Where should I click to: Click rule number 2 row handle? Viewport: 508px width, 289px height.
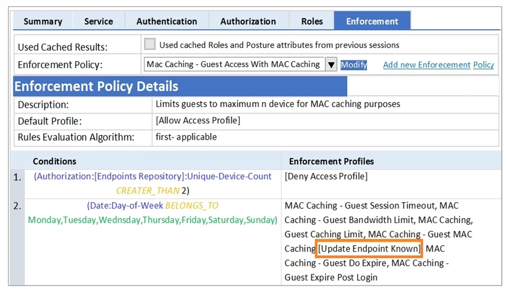point(17,206)
